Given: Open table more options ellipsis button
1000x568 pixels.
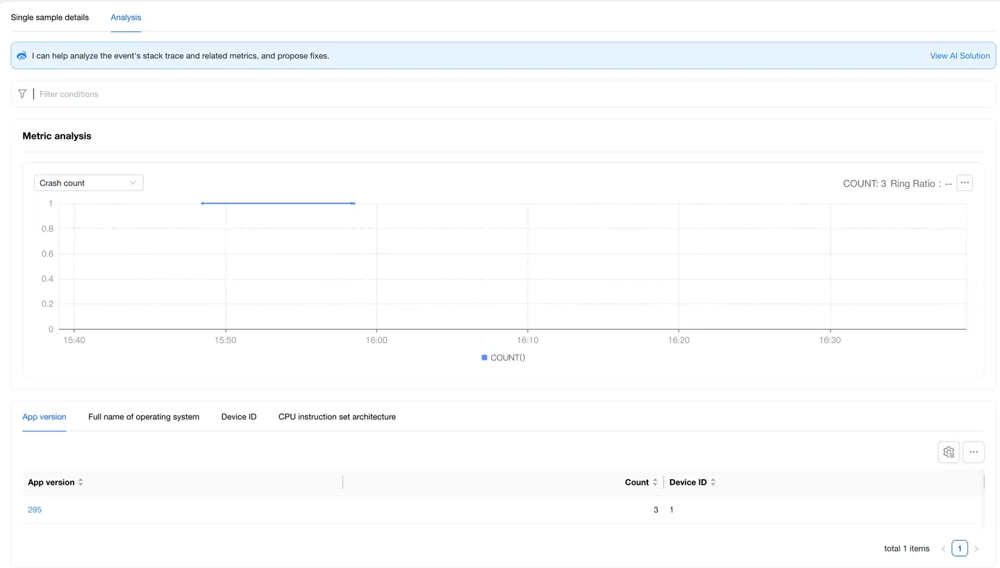Looking at the screenshot, I should click(974, 452).
